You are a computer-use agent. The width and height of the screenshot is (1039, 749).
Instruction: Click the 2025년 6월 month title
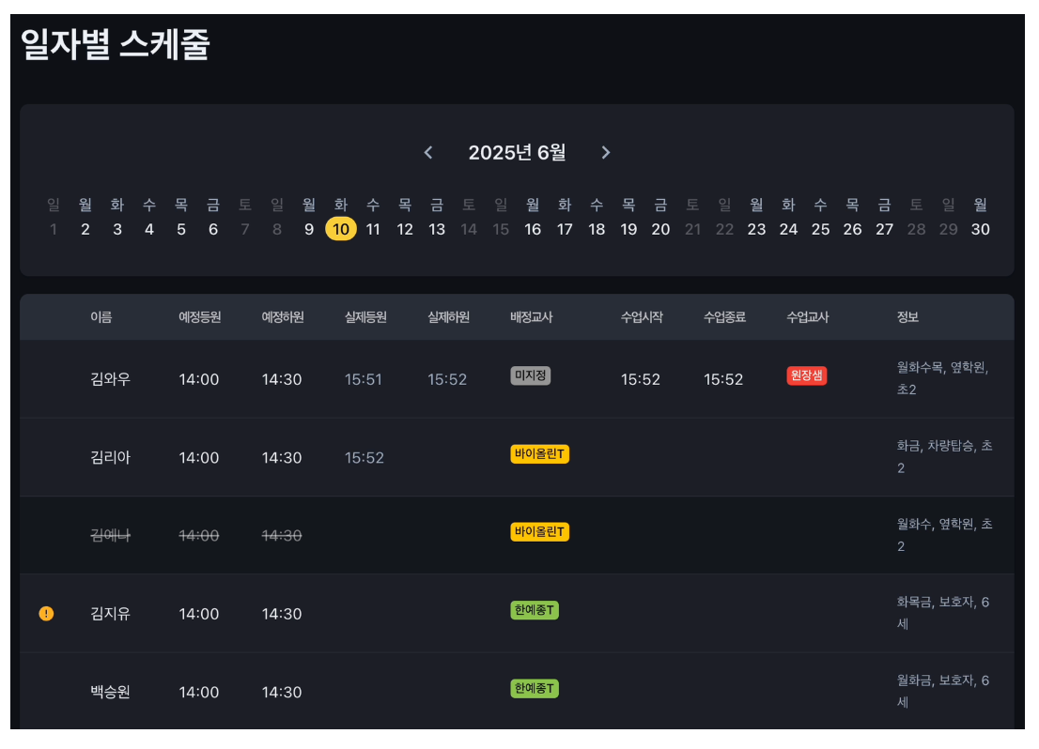(x=518, y=153)
